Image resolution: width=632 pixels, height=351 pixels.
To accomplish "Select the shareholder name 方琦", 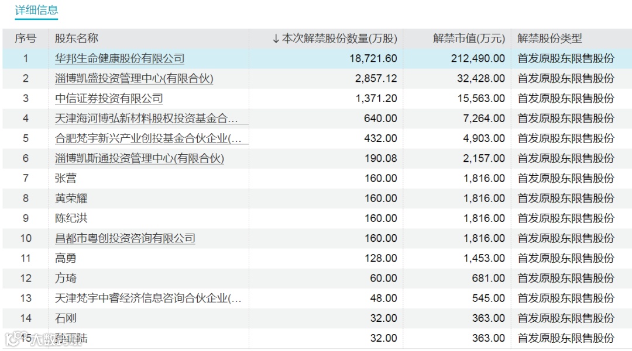I will [66, 278].
